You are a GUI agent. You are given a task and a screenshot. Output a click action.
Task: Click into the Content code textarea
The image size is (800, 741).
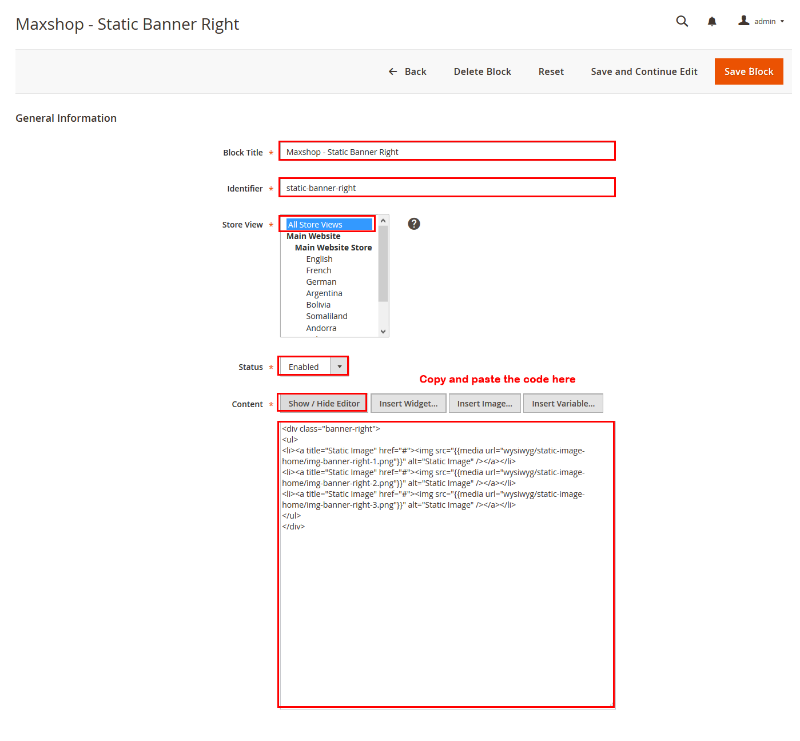coord(447,564)
